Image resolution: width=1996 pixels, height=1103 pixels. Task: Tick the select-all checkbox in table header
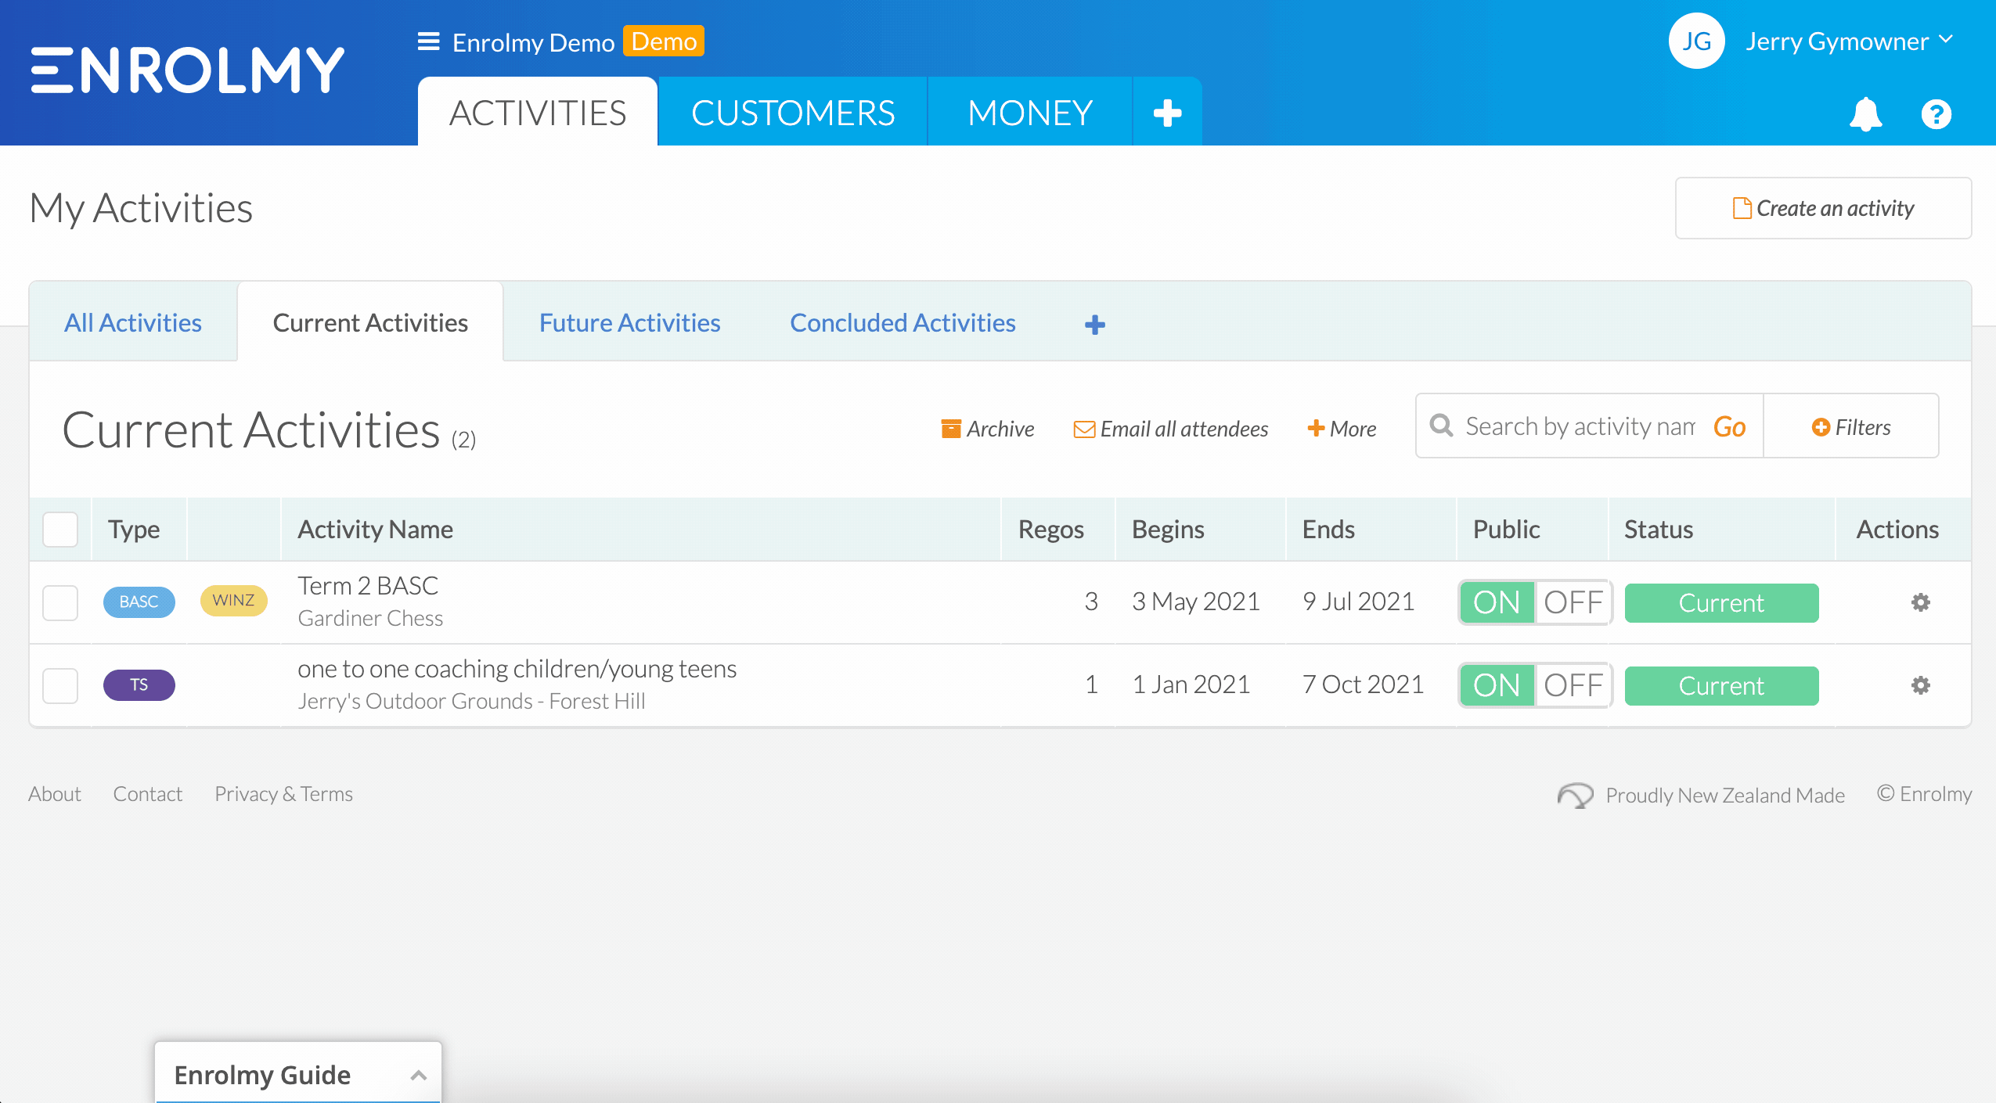(60, 530)
